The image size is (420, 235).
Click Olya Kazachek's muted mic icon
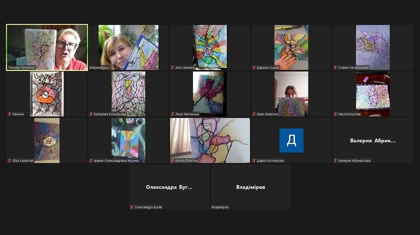point(10,161)
